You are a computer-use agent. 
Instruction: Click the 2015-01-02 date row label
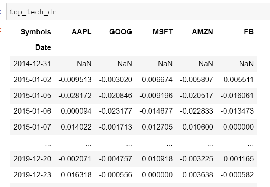32,80
